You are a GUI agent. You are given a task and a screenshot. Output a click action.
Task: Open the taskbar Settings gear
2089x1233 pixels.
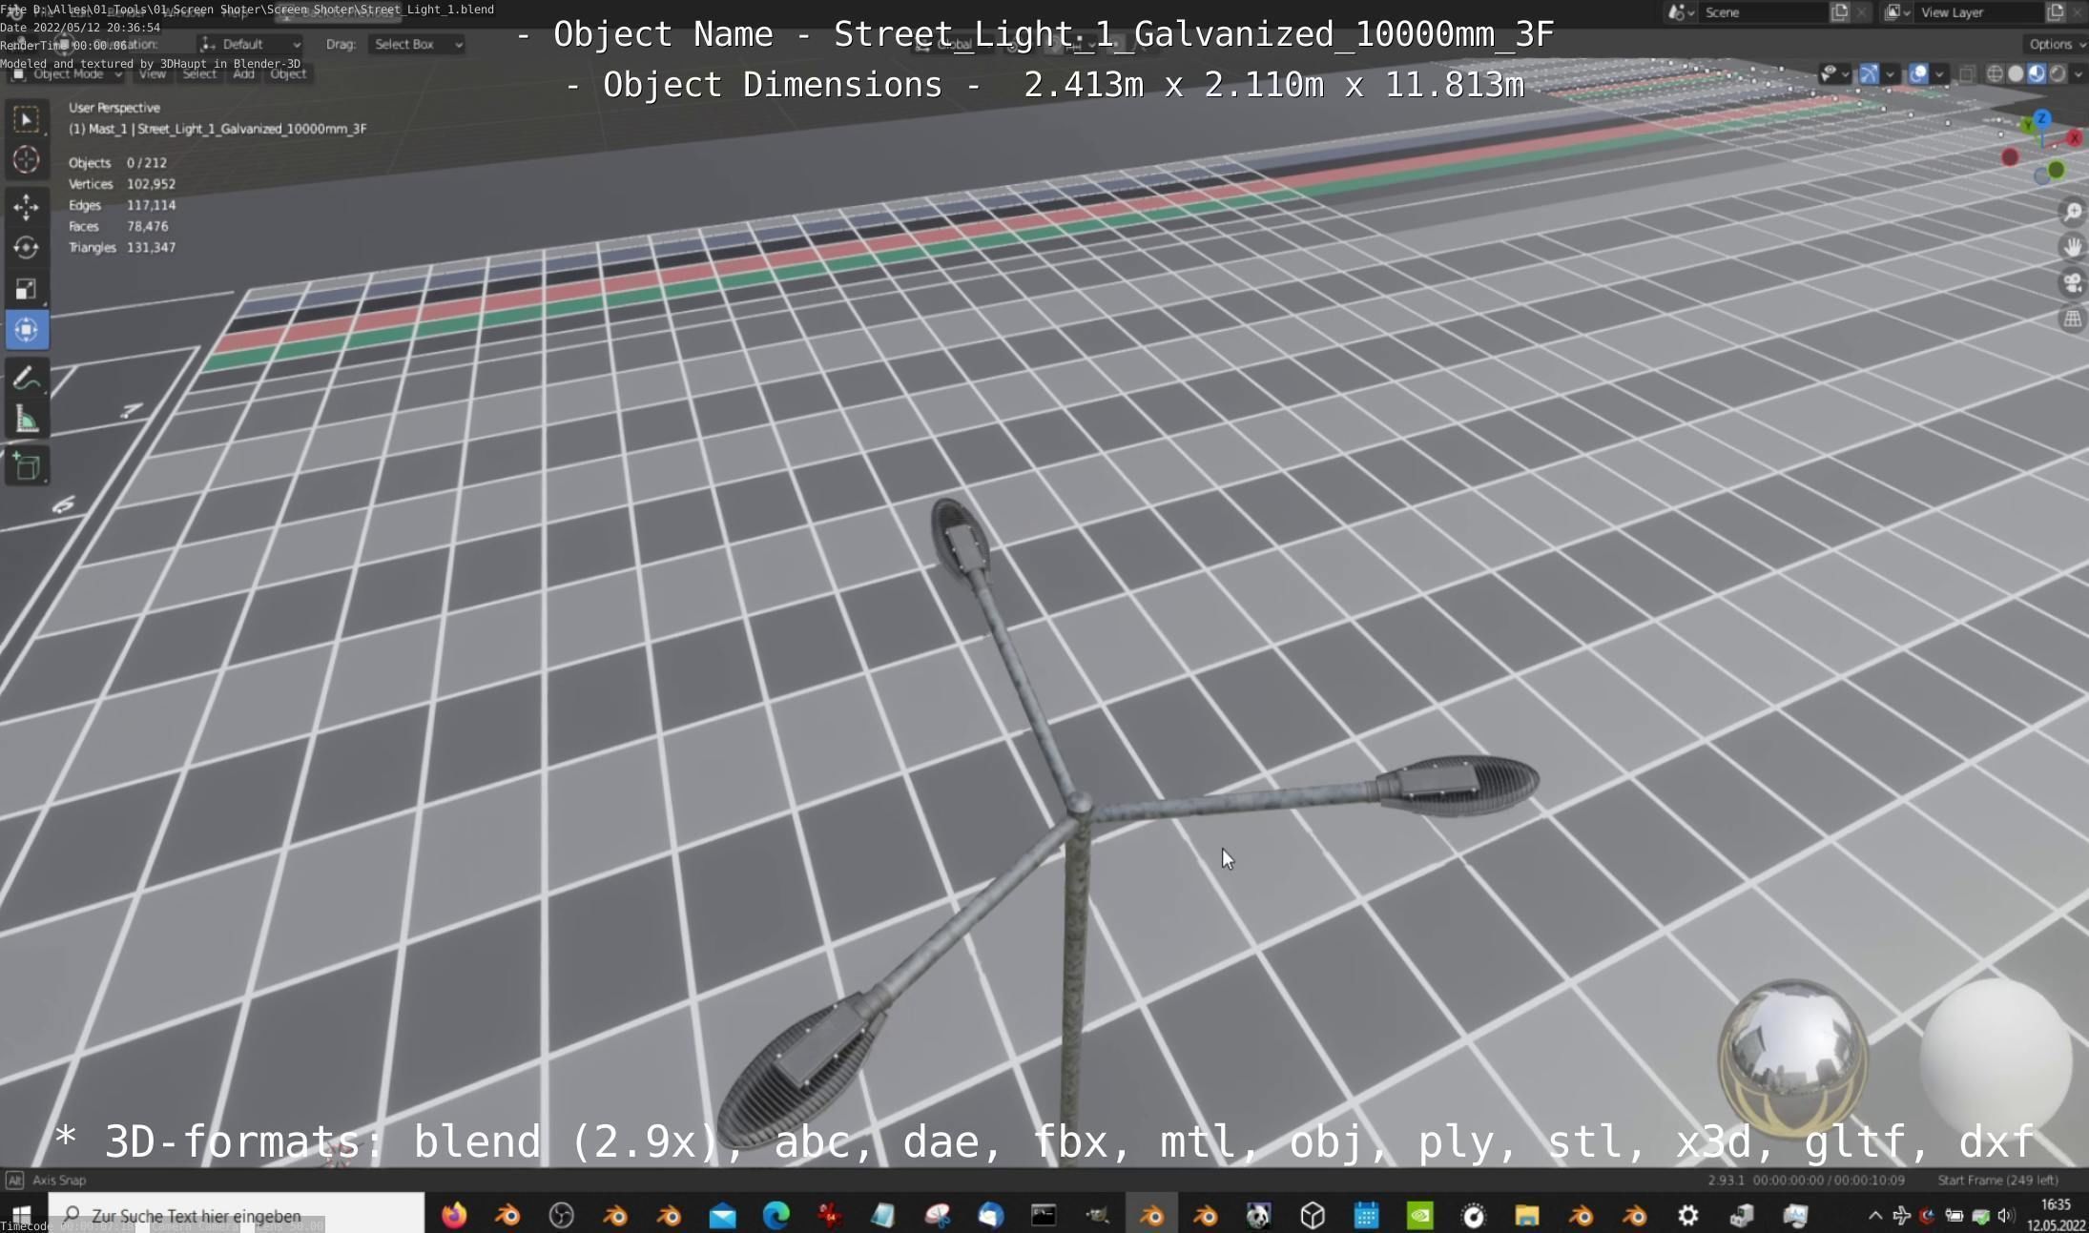point(1688,1215)
